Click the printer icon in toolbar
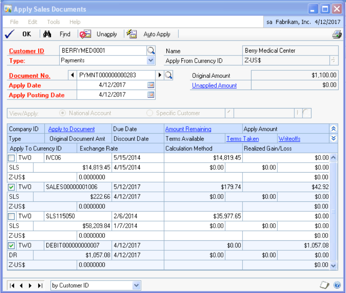This screenshot has width=346, height=293. tap(337, 35)
